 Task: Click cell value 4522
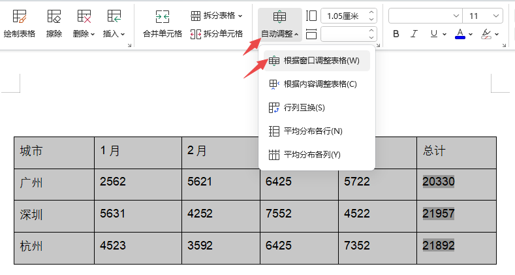point(356,214)
